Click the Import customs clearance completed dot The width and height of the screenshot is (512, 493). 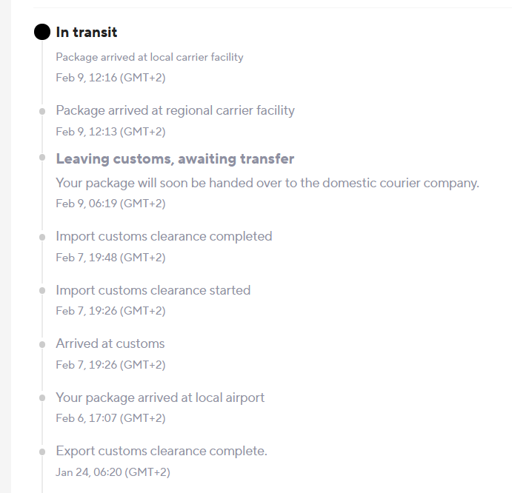42,237
